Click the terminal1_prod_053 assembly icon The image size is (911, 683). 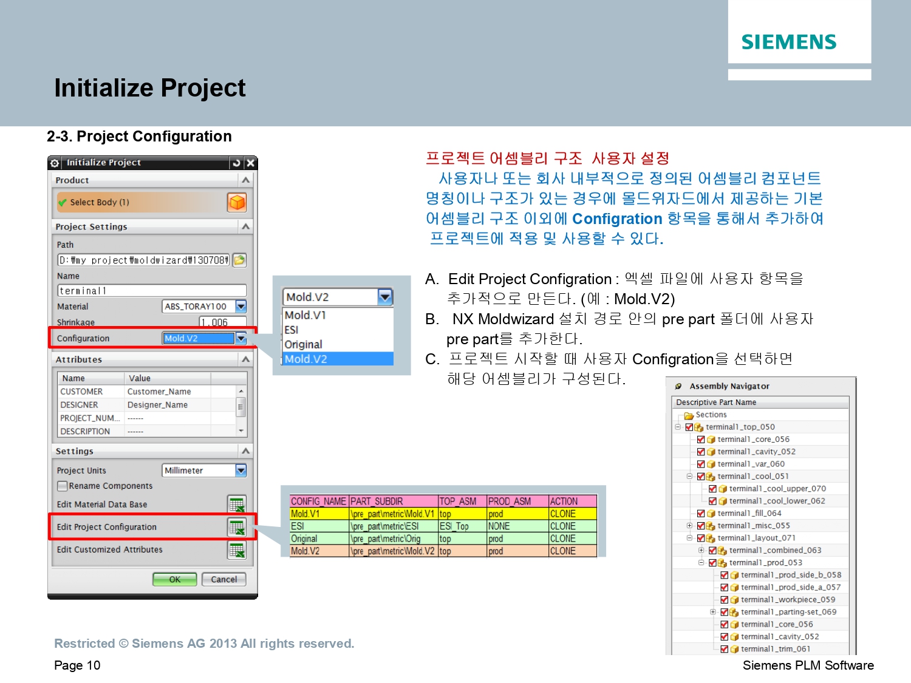(723, 563)
